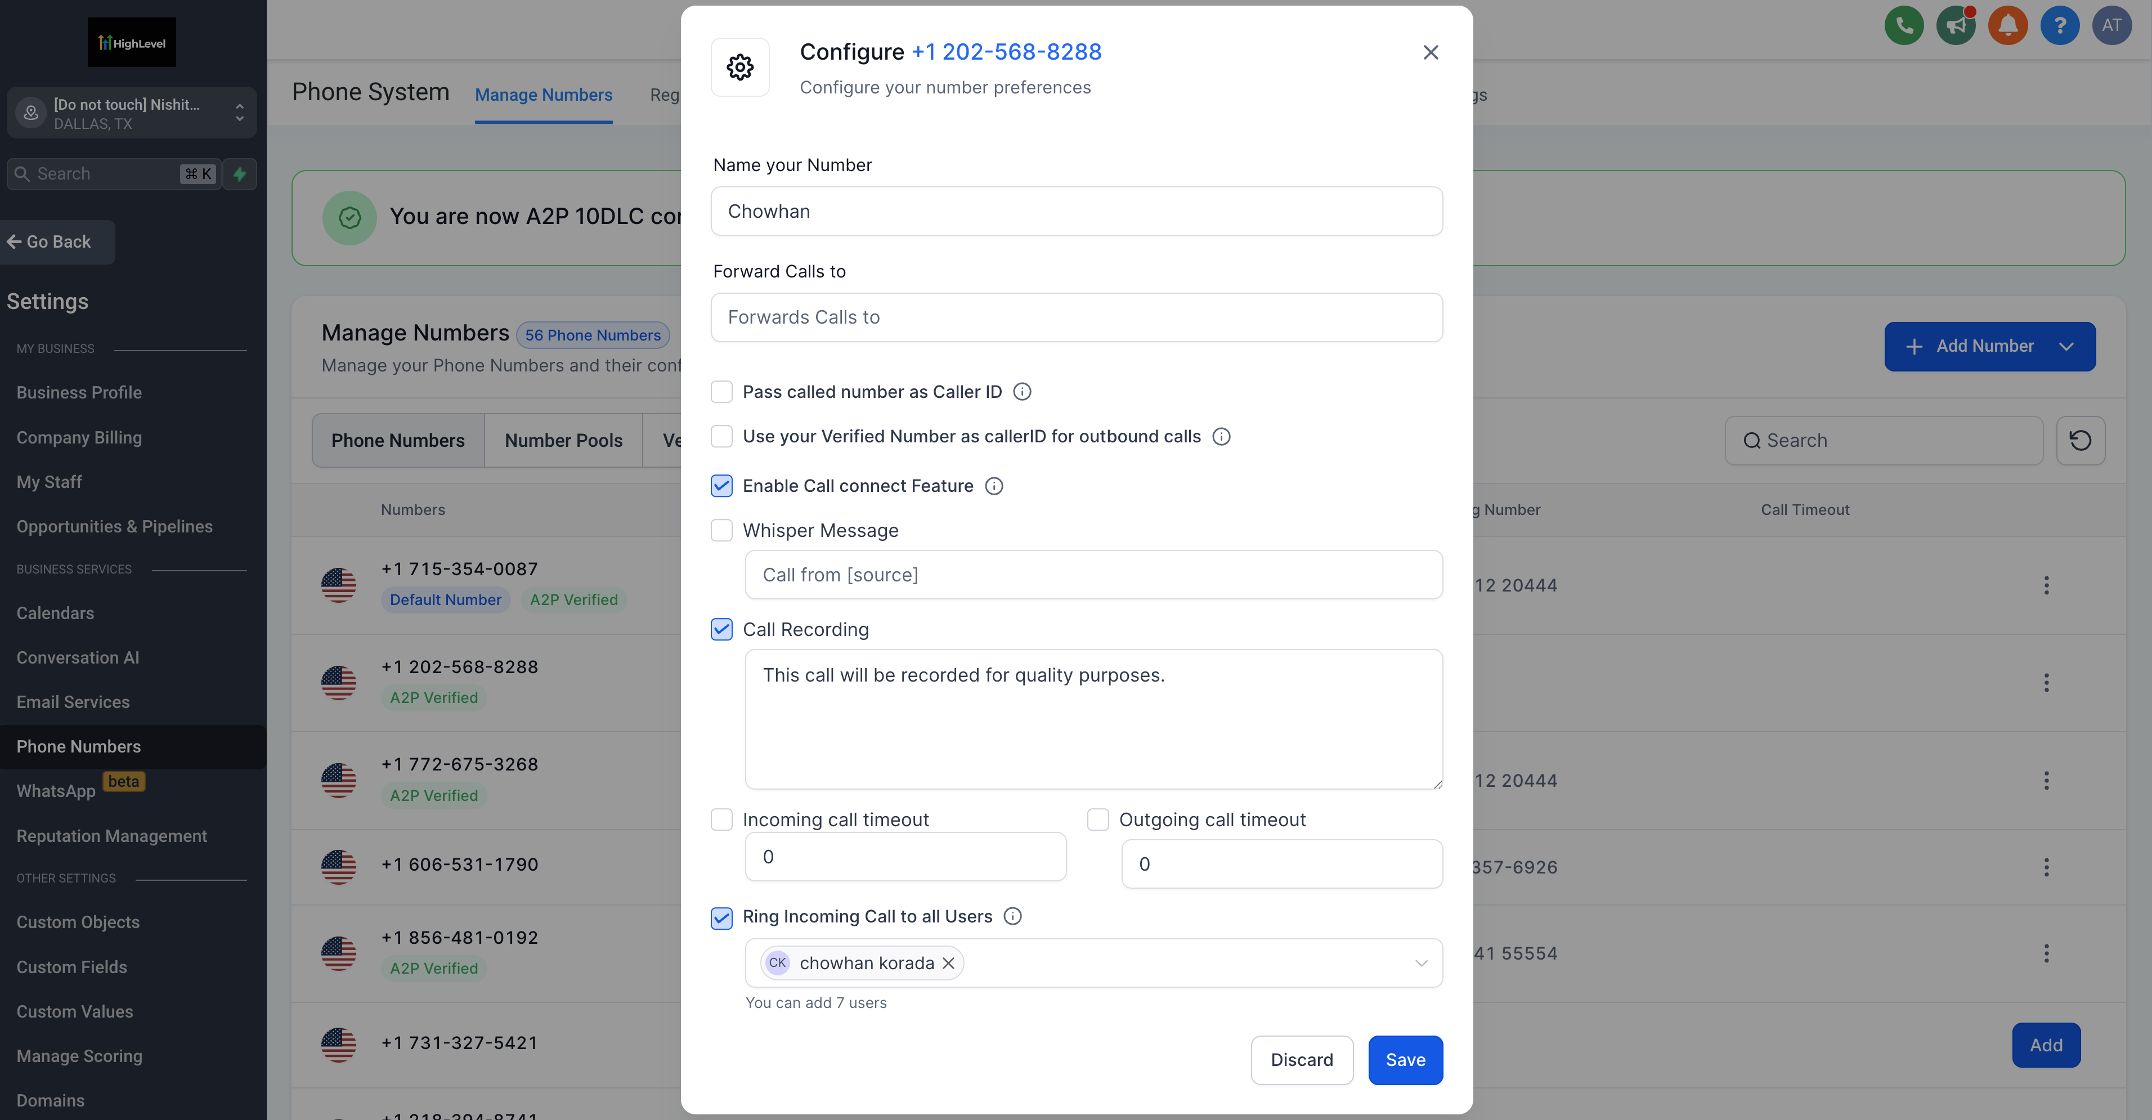Open row menu for +1 202-568-8288
2152x1120 pixels.
[2046, 683]
